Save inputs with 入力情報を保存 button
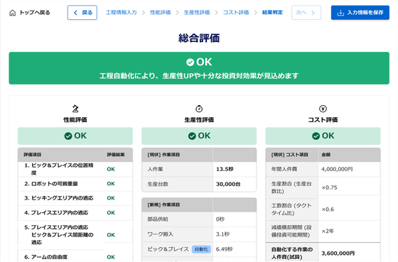Image resolution: width=398 pixels, height=262 pixels. (x=360, y=13)
